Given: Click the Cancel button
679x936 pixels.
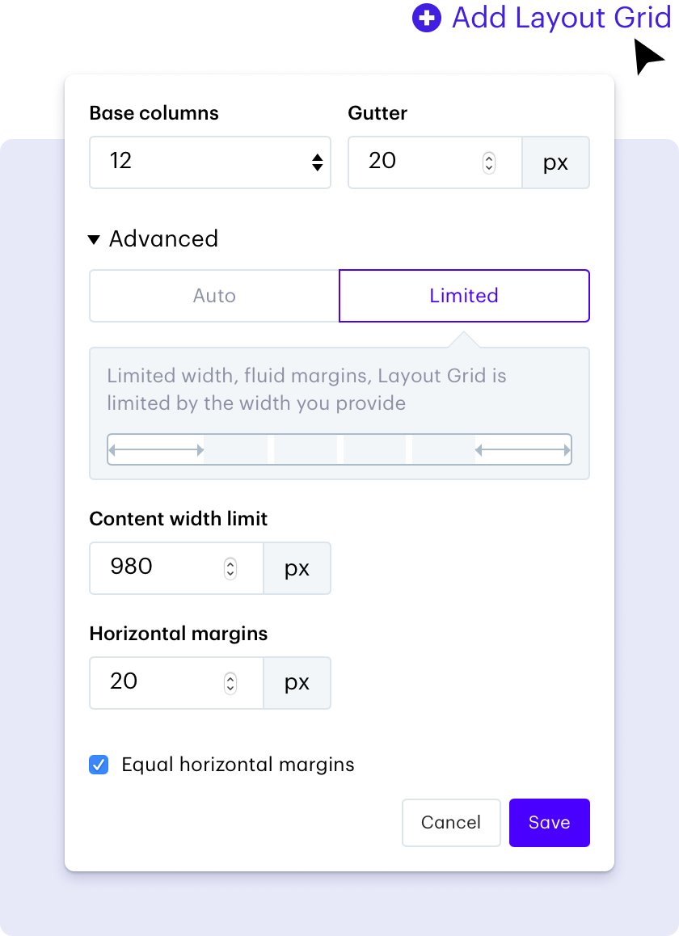Looking at the screenshot, I should [451, 823].
